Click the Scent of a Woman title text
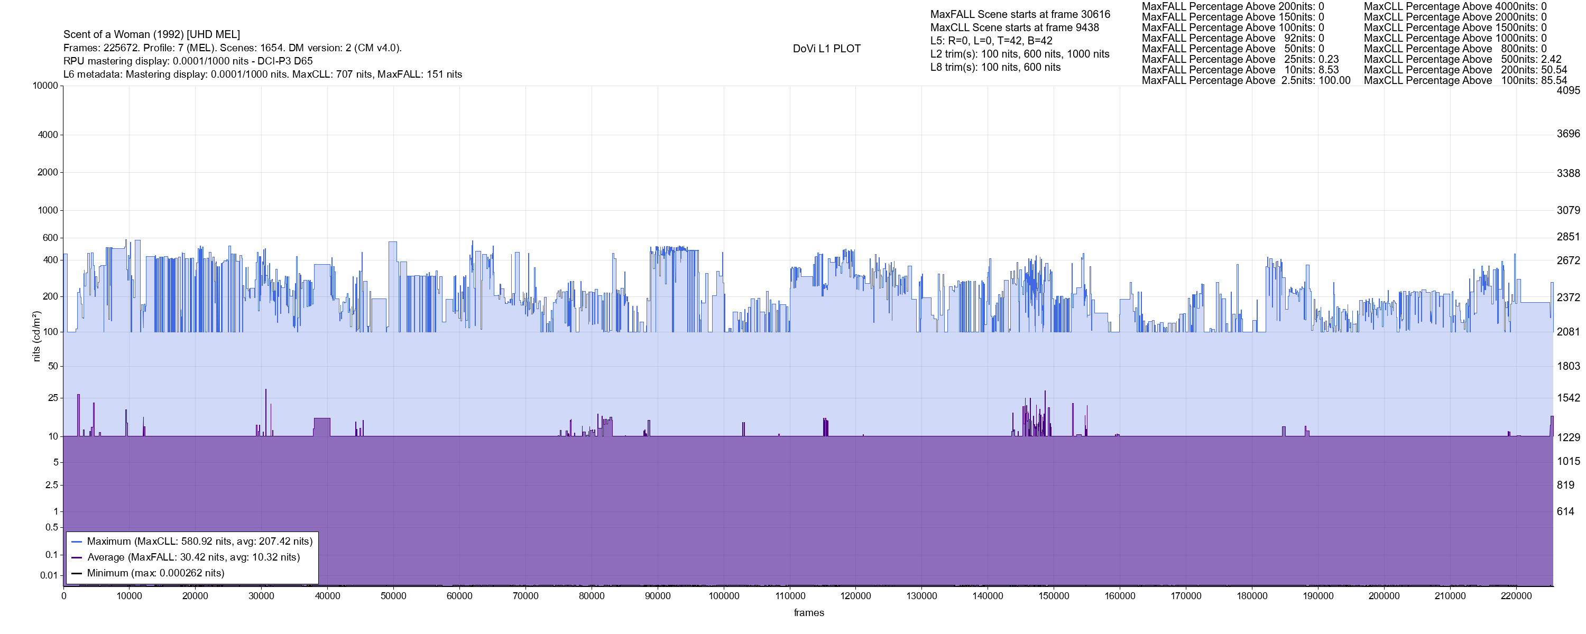The width and height of the screenshot is (1586, 634). tap(151, 34)
